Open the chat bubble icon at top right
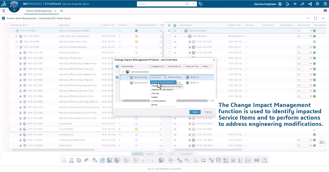 pyautogui.click(x=325, y=11)
